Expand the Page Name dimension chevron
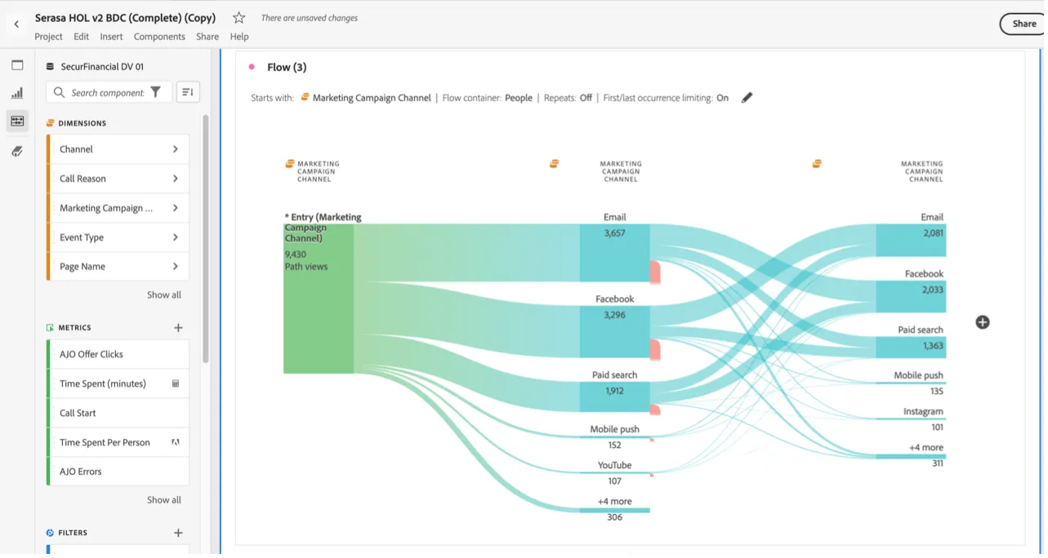The width and height of the screenshot is (1048, 558). tap(176, 267)
